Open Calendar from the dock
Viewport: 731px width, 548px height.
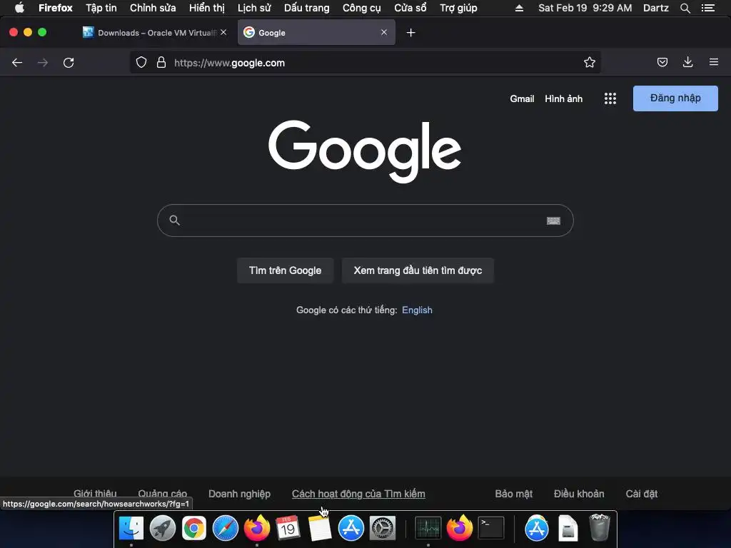288,528
